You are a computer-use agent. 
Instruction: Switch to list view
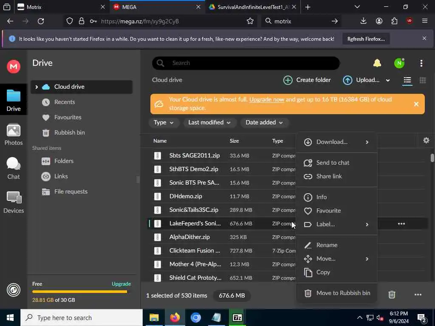point(407,80)
